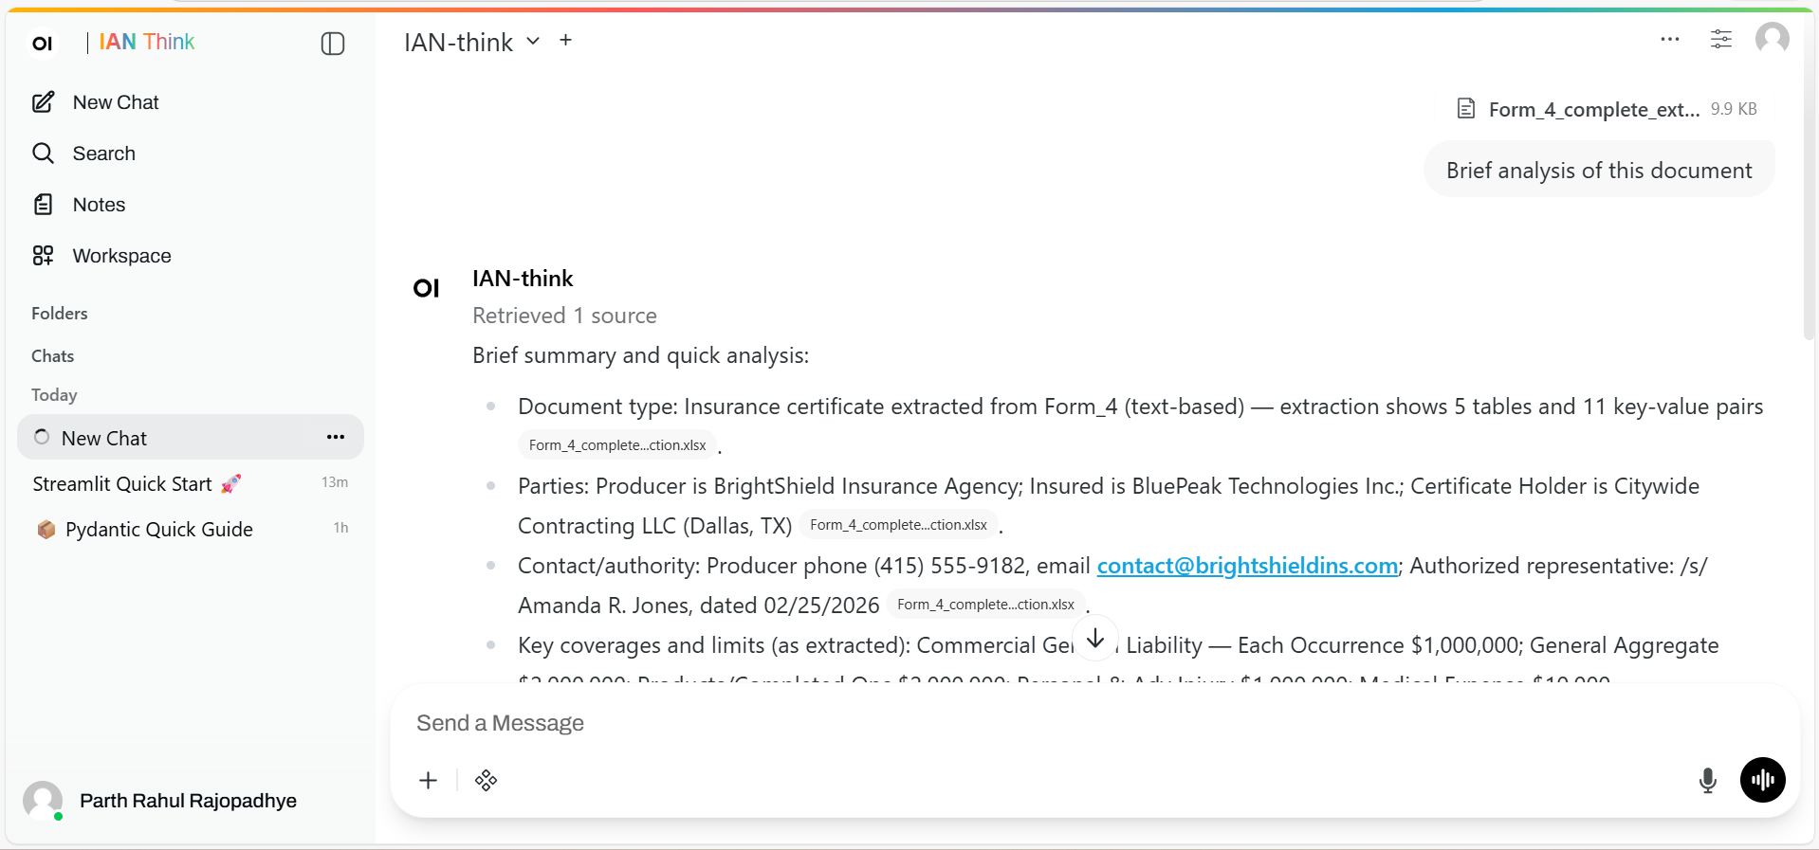The height and width of the screenshot is (850, 1819).
Task: Open the chat controls sliders icon
Action: (x=1721, y=40)
